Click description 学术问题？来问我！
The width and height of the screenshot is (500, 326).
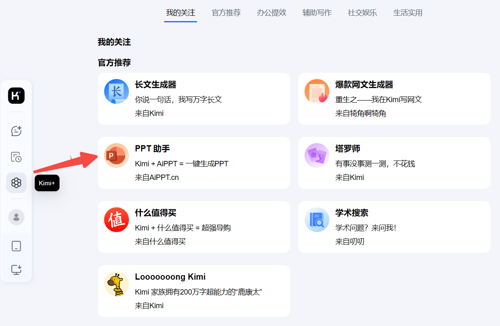pos(366,228)
